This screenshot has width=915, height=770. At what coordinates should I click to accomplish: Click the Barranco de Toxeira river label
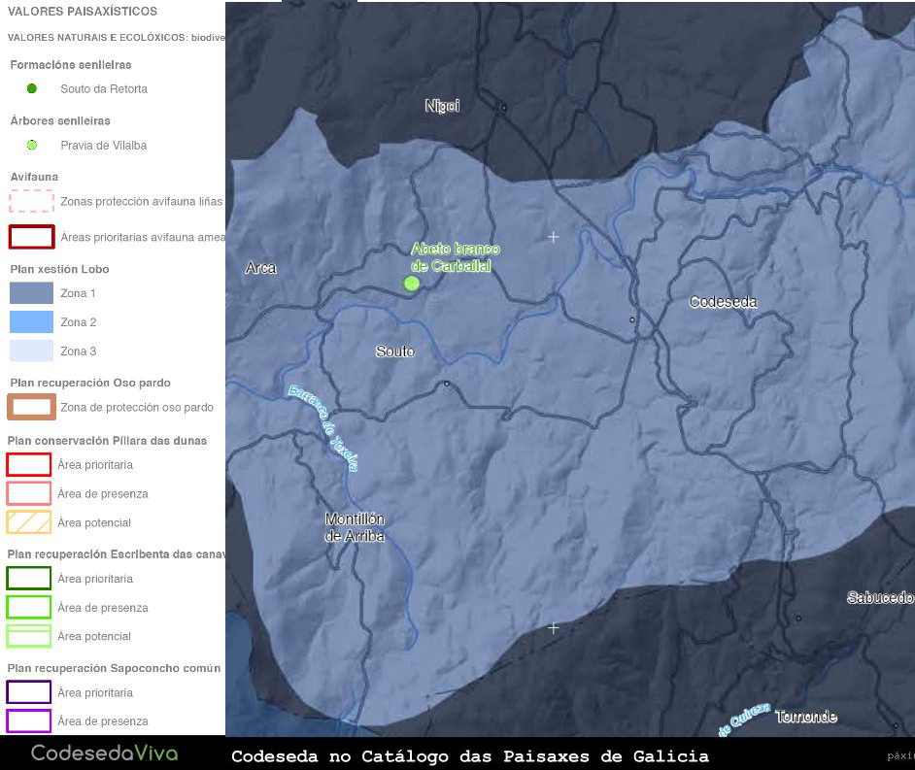[x=323, y=428]
